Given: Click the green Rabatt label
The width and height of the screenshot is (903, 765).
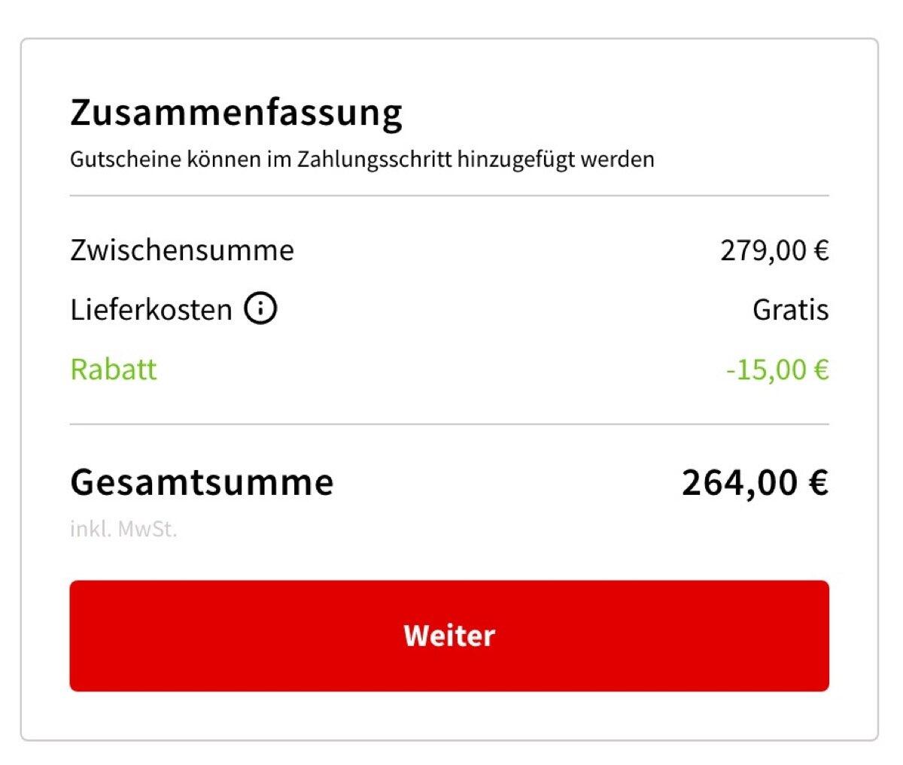Looking at the screenshot, I should click(x=114, y=369).
